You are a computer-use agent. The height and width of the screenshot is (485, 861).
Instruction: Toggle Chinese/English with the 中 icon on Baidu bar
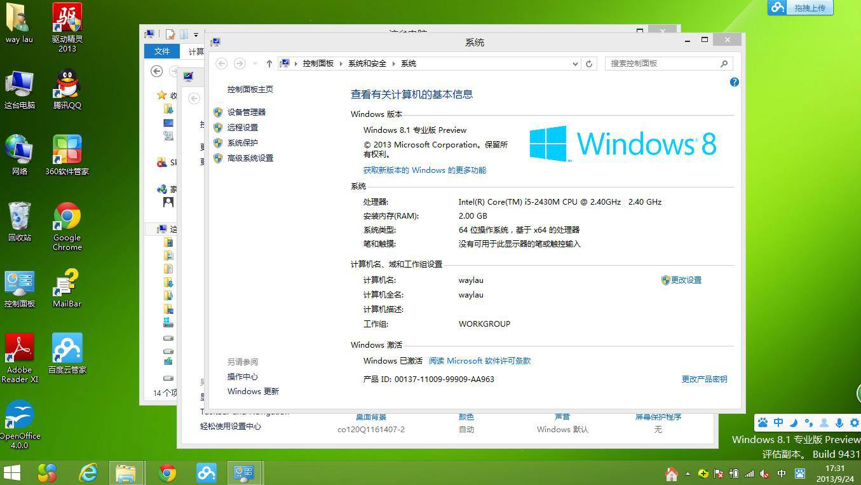click(778, 423)
